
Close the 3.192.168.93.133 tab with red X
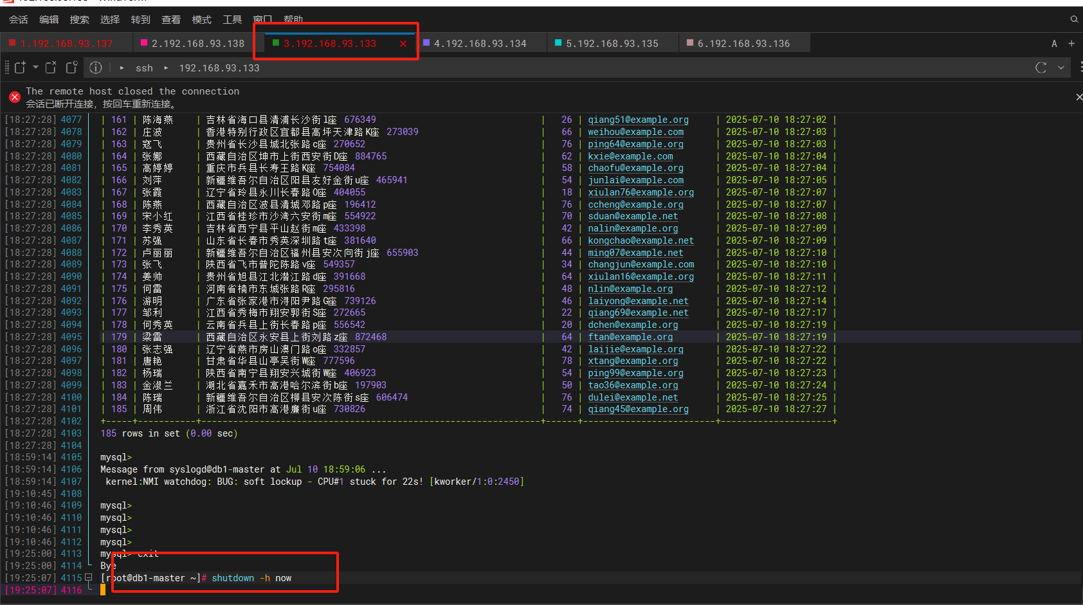[x=403, y=44]
